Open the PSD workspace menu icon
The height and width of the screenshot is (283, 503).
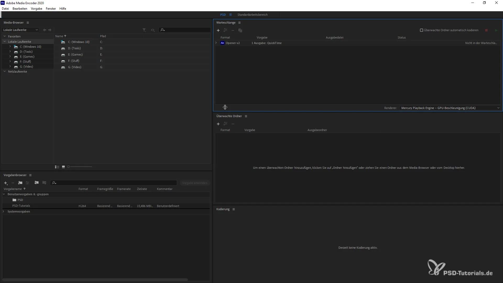click(x=230, y=15)
